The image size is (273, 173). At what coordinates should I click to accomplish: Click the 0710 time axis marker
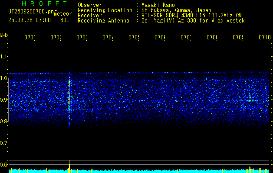pyautogui.click(x=264, y=38)
